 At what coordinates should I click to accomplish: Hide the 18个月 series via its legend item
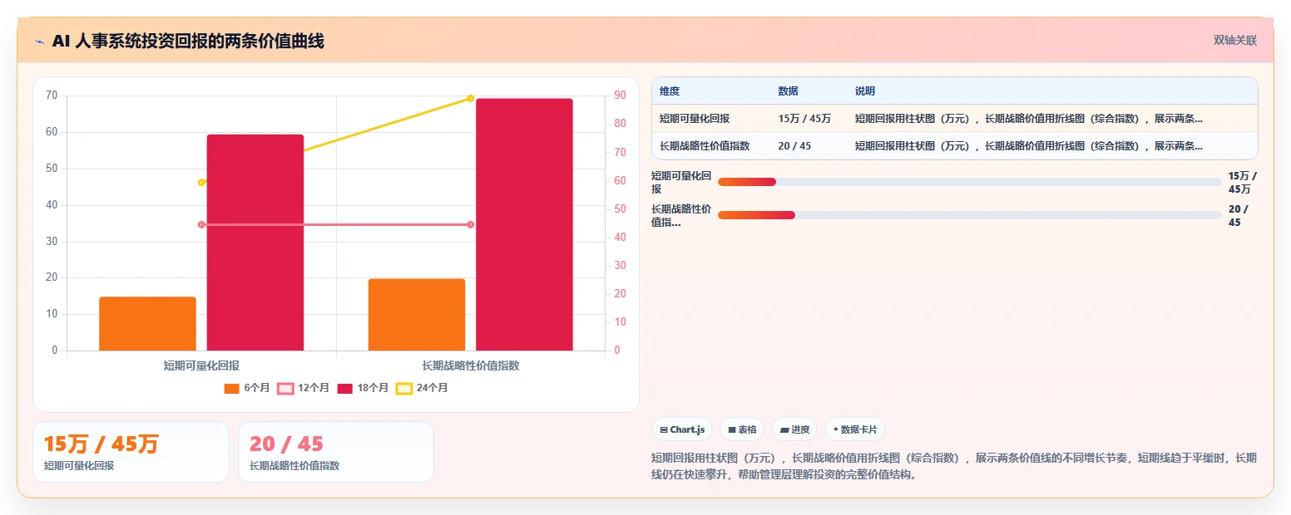click(x=363, y=388)
